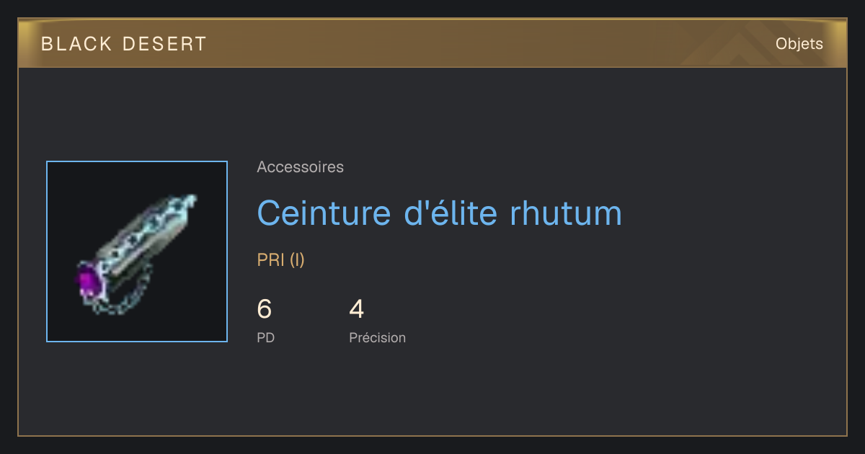Open the Objets link in header
Screen dimensions: 865x454
(799, 44)
